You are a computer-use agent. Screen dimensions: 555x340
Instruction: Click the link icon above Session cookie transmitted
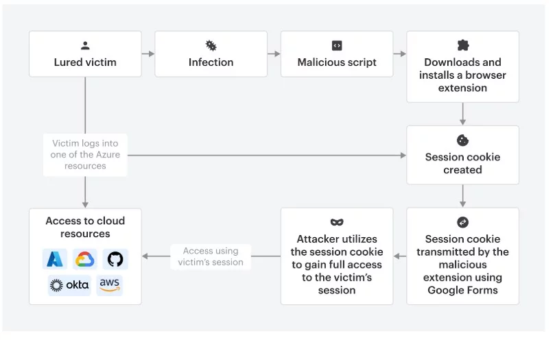pyautogui.click(x=463, y=222)
